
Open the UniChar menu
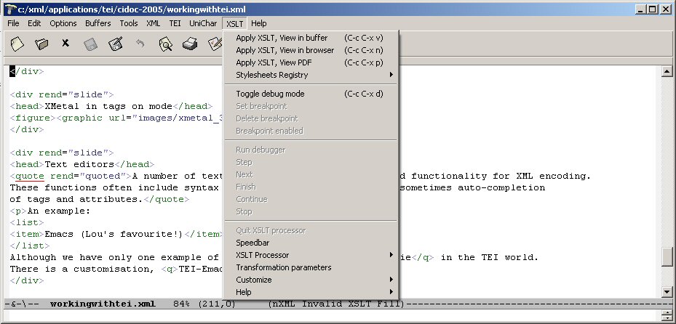(203, 23)
